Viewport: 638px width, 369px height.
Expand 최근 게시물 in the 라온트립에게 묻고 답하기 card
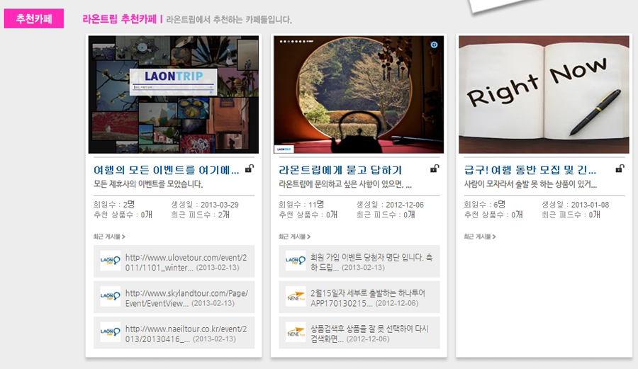[x=294, y=237]
